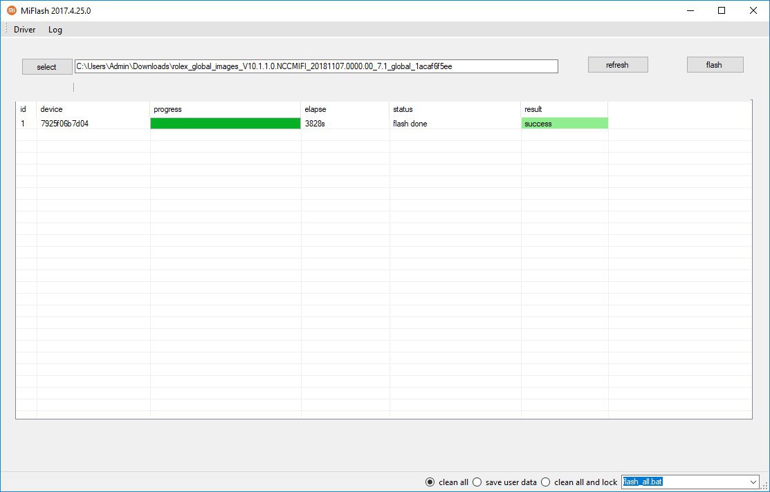This screenshot has width=770, height=492.
Task: Click the flash button
Action: pyautogui.click(x=715, y=65)
